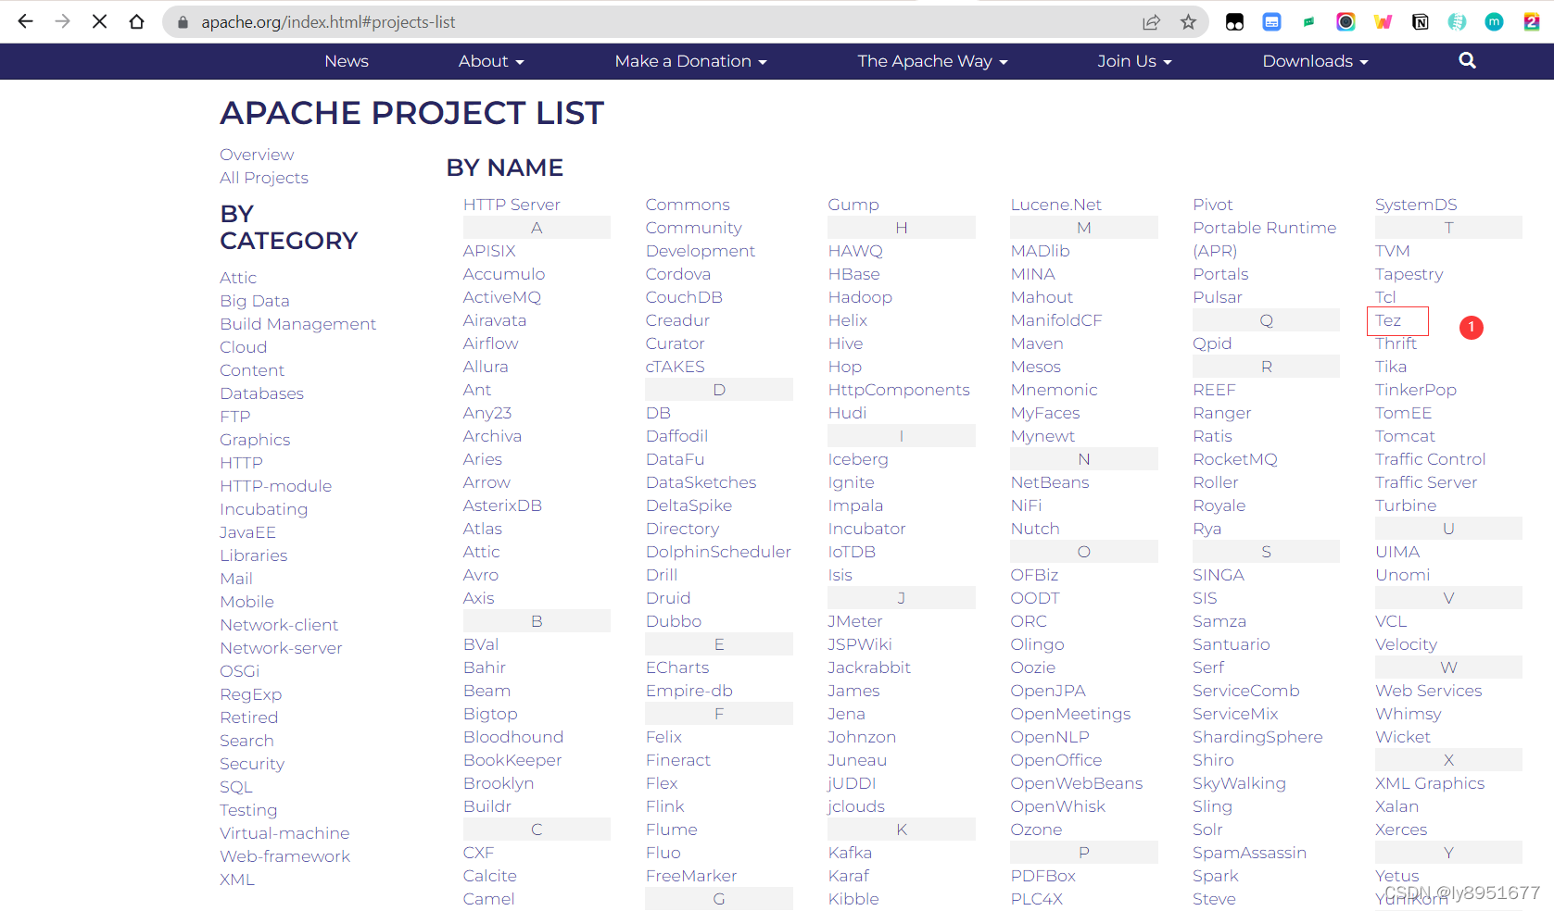Open the CouchDB project link

click(684, 297)
